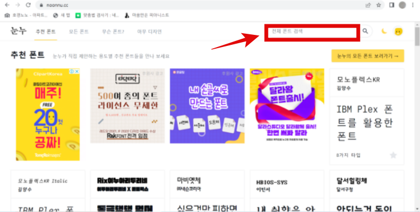Open the 달서힐링체 font card
The height and width of the screenshot is (212, 420).
351,180
